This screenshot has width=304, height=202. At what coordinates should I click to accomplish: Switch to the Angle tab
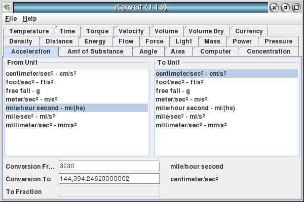click(x=148, y=52)
